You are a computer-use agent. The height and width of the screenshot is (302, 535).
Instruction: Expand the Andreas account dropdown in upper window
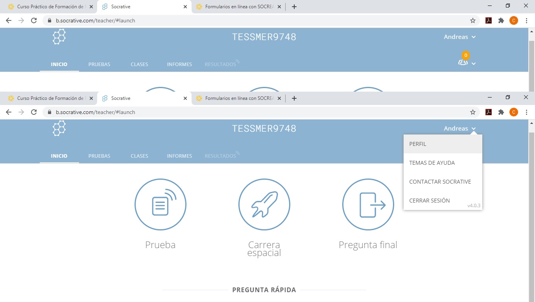coord(460,37)
